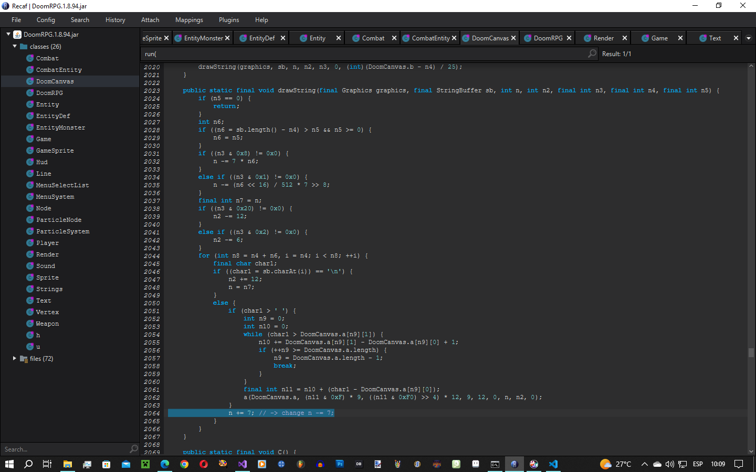Click the magnifier icon in code search bar
The height and width of the screenshot is (472, 756).
point(592,53)
